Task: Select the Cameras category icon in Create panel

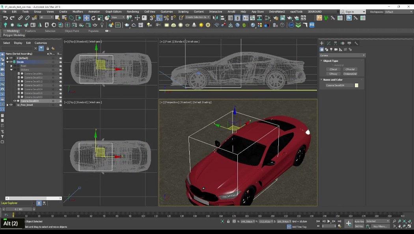Action: (x=336, y=50)
